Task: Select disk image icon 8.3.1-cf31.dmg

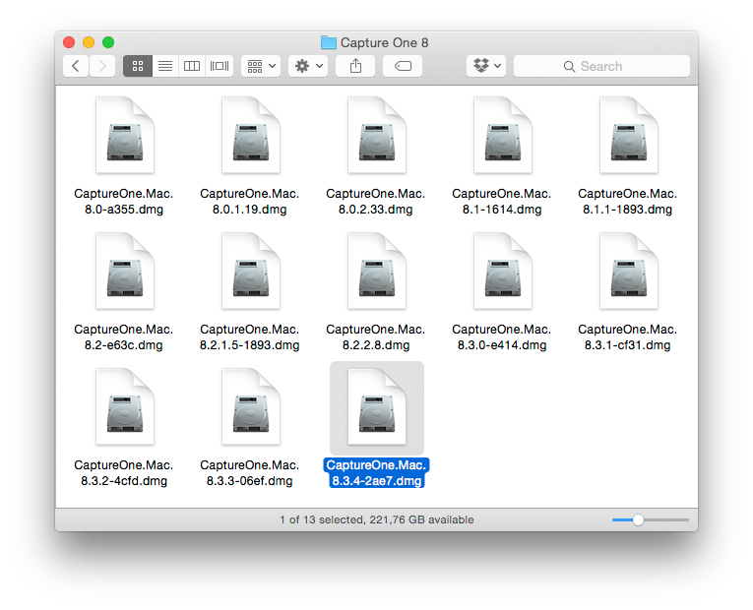Action: (x=629, y=272)
